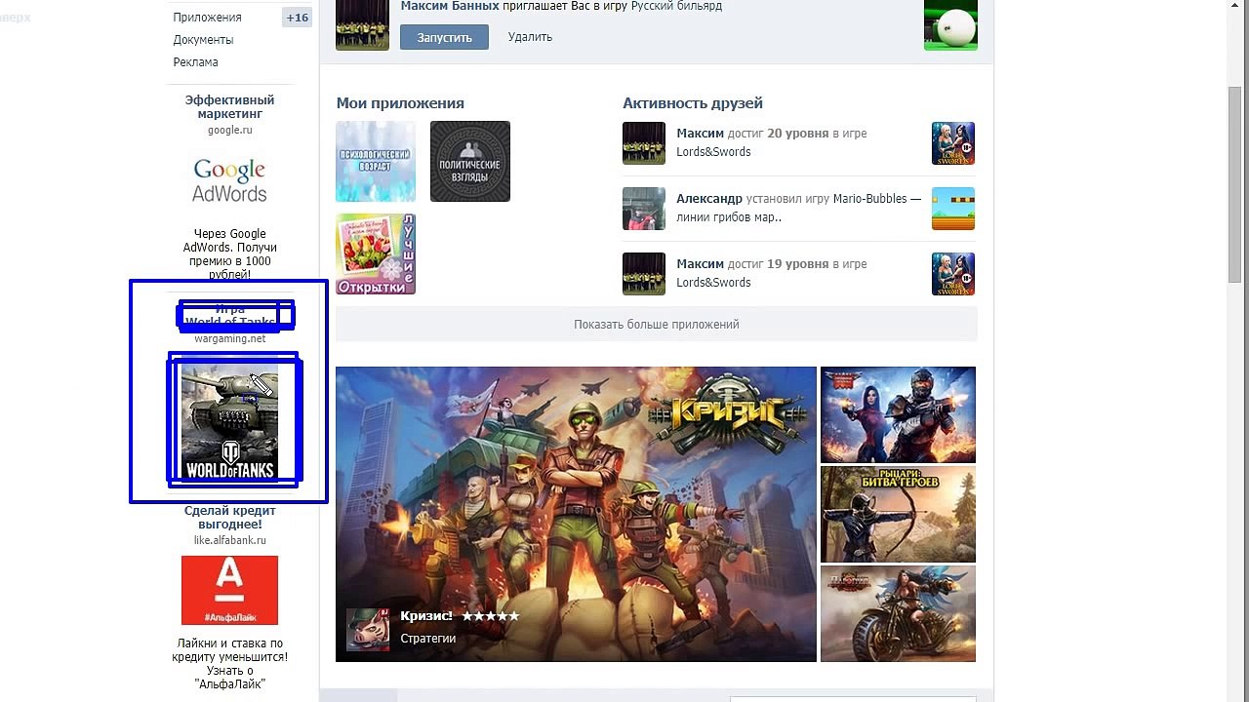The image size is (1249, 702).
Task: Open the motorcycle rider game thumbnail
Action: pyautogui.click(x=898, y=613)
